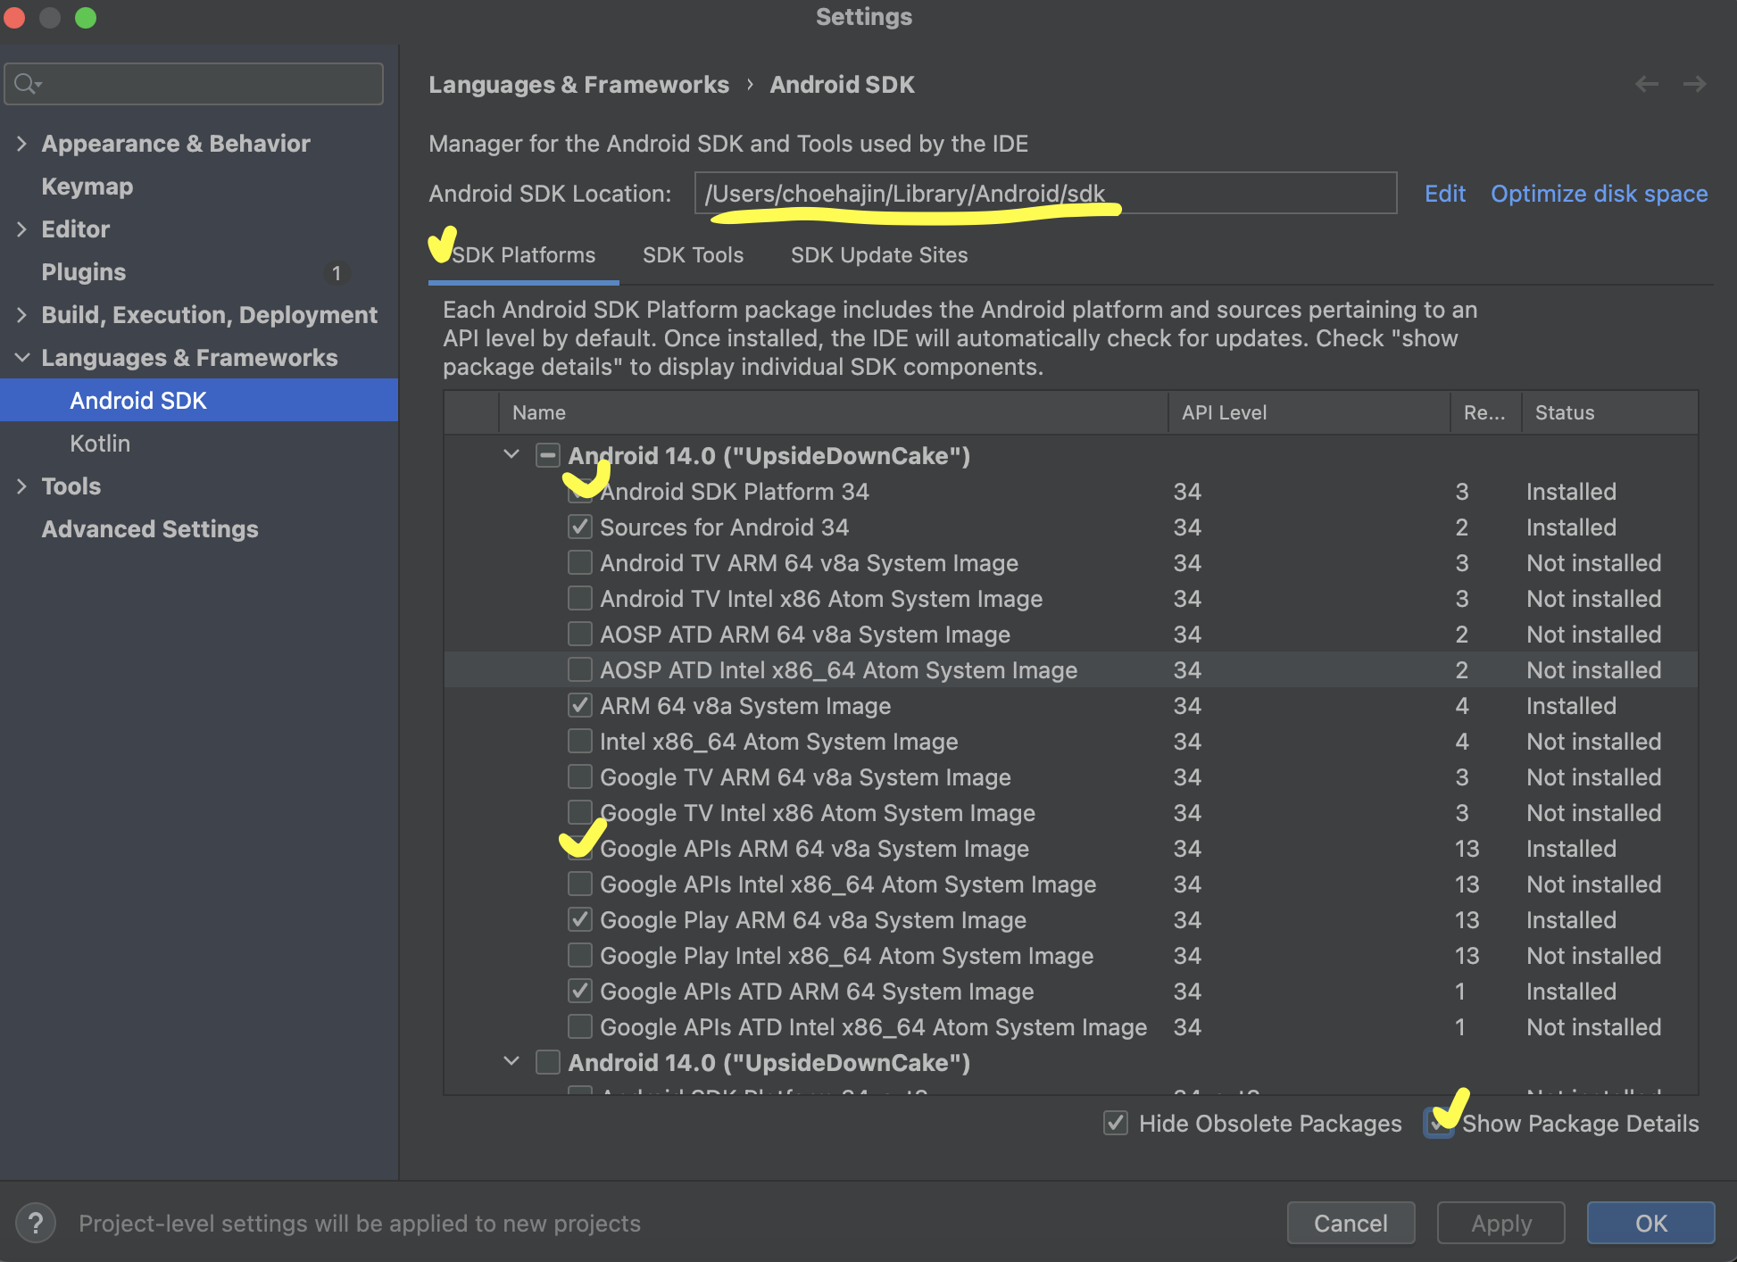This screenshot has width=1737, height=1262.
Task: Go forward using the right arrow icon
Action: point(1694,84)
